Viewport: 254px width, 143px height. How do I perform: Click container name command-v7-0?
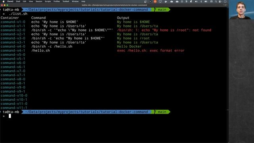[x=13, y=71]
